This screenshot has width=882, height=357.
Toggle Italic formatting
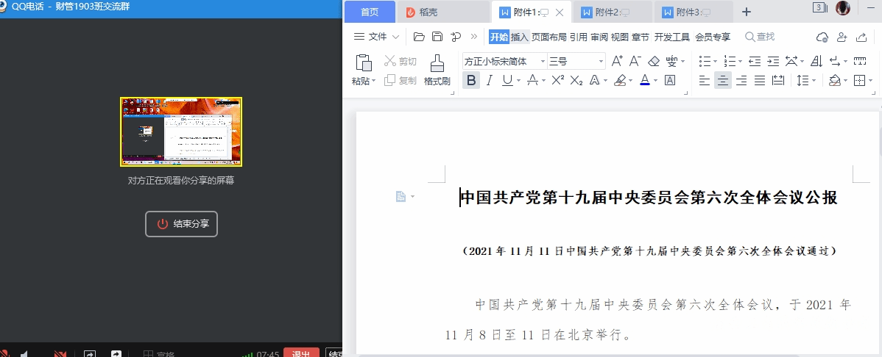(490, 80)
